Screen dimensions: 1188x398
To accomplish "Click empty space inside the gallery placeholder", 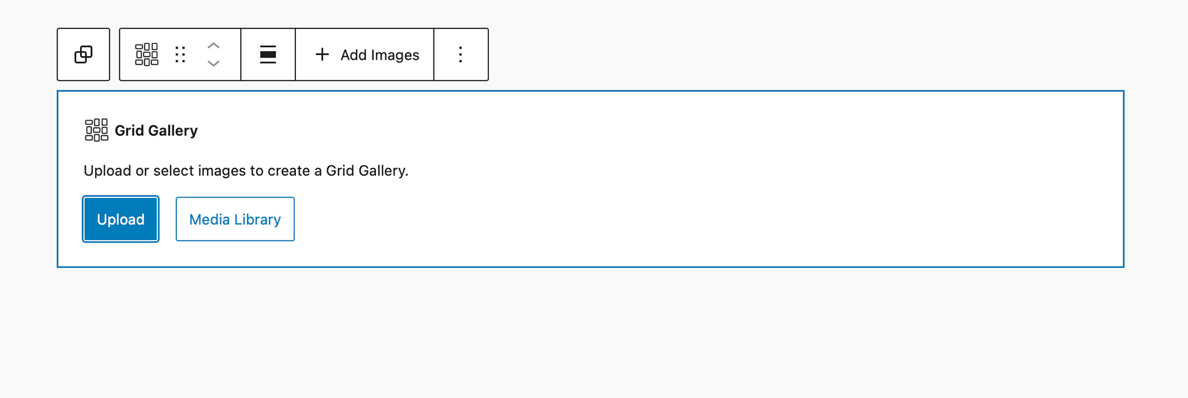I will click(713, 202).
